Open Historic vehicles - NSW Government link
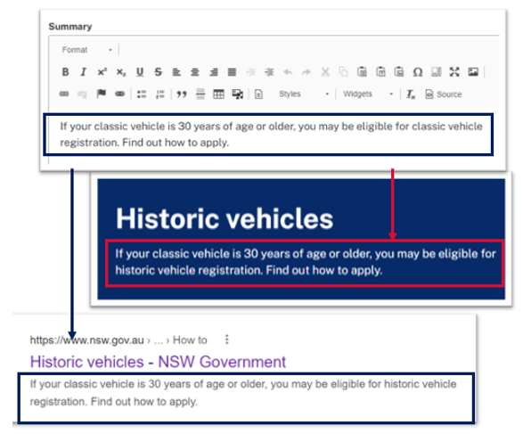523x434 pixels. pyautogui.click(x=158, y=362)
